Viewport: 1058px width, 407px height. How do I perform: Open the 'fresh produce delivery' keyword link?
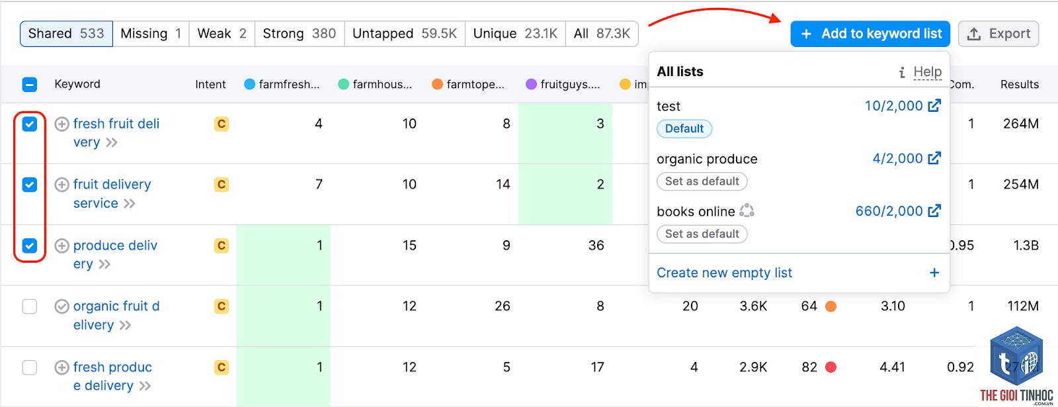click(113, 377)
